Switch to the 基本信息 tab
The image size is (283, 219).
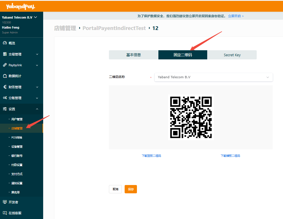(x=133, y=55)
